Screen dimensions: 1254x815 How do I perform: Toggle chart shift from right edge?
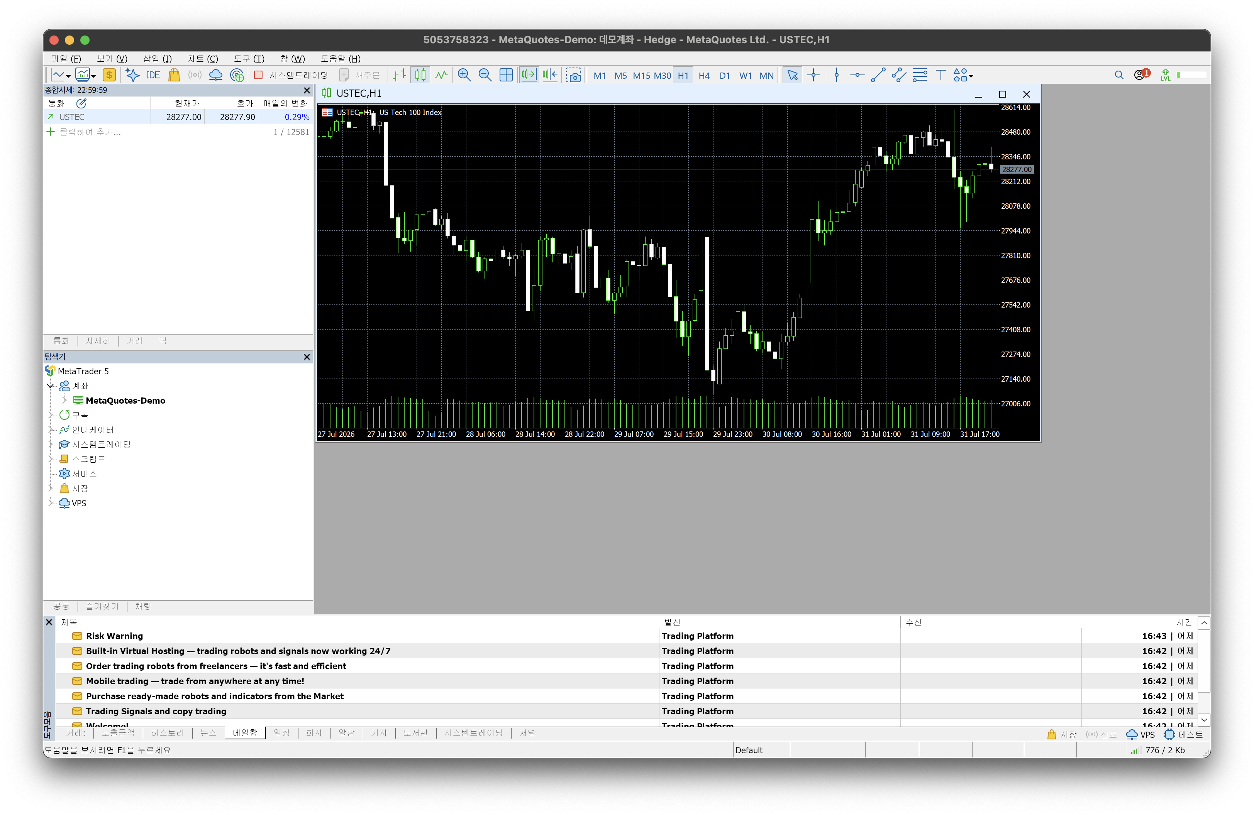coord(550,75)
